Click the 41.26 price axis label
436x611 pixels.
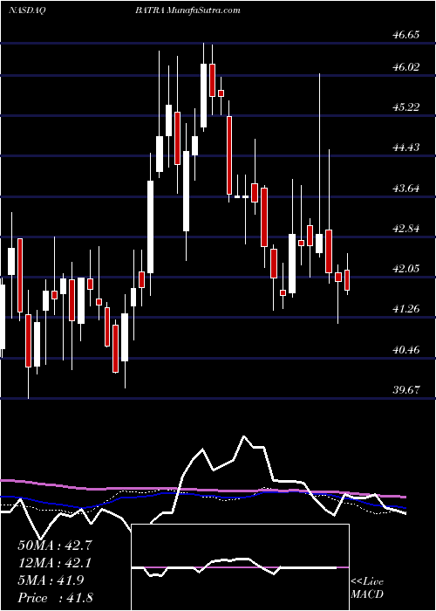point(406,309)
